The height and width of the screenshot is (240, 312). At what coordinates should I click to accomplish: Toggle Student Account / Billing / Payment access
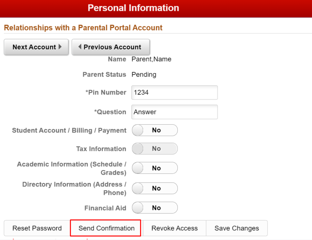click(155, 130)
